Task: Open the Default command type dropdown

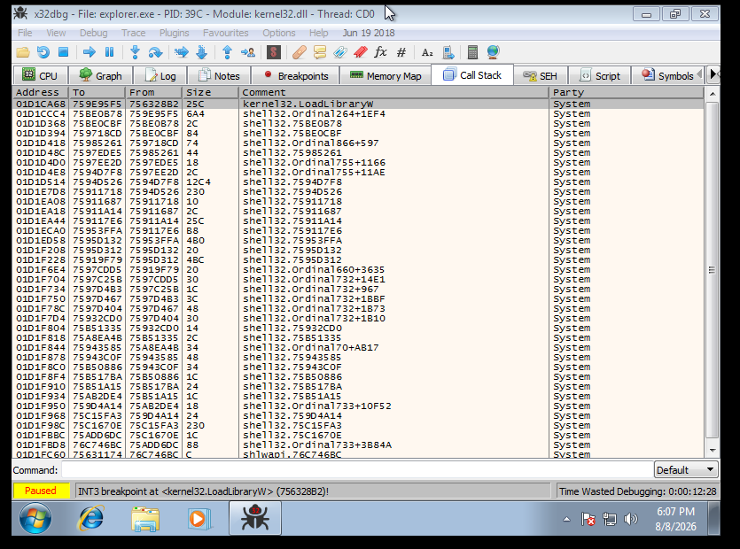Action: pos(686,470)
